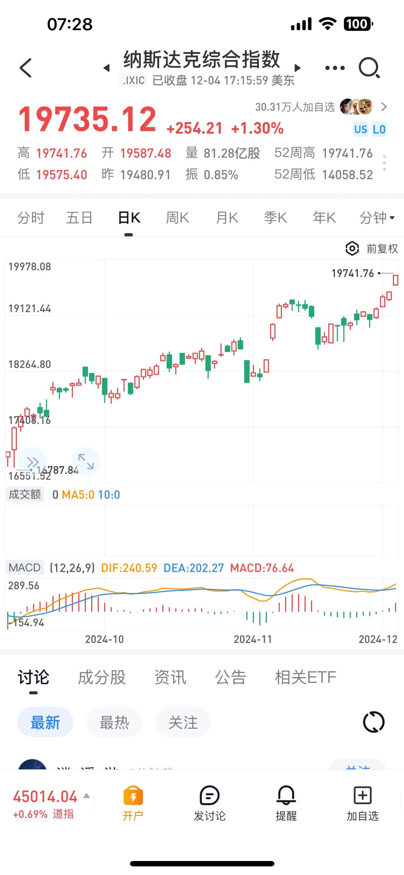The width and height of the screenshot is (404, 875).
Task: Set a price alert with 提醒 bell
Action: [x=286, y=804]
